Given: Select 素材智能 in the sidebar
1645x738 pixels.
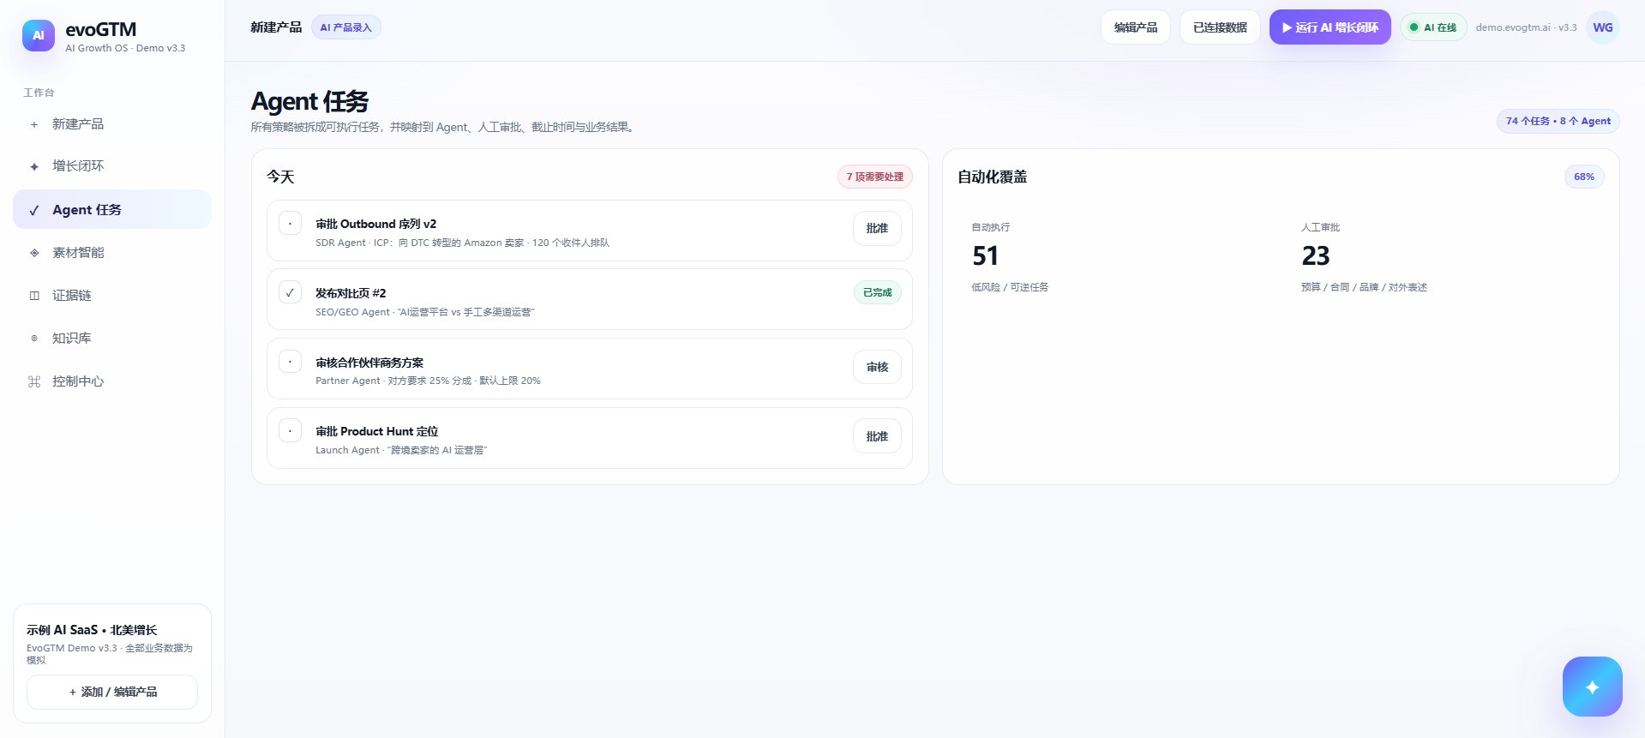Looking at the screenshot, I should tap(112, 253).
